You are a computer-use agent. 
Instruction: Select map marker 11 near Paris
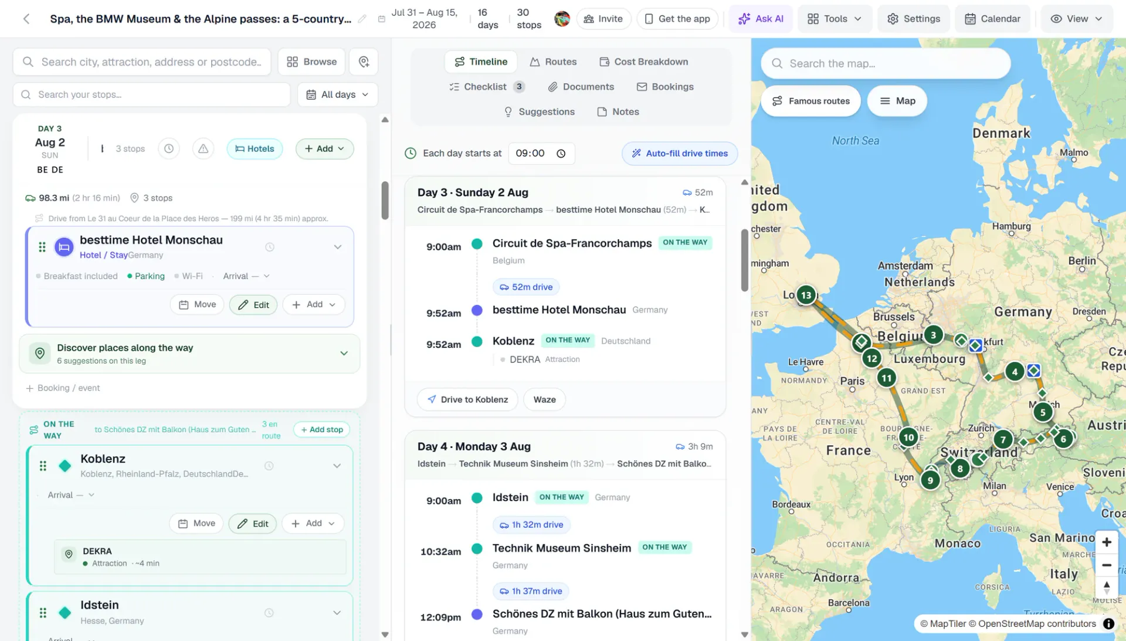click(886, 378)
